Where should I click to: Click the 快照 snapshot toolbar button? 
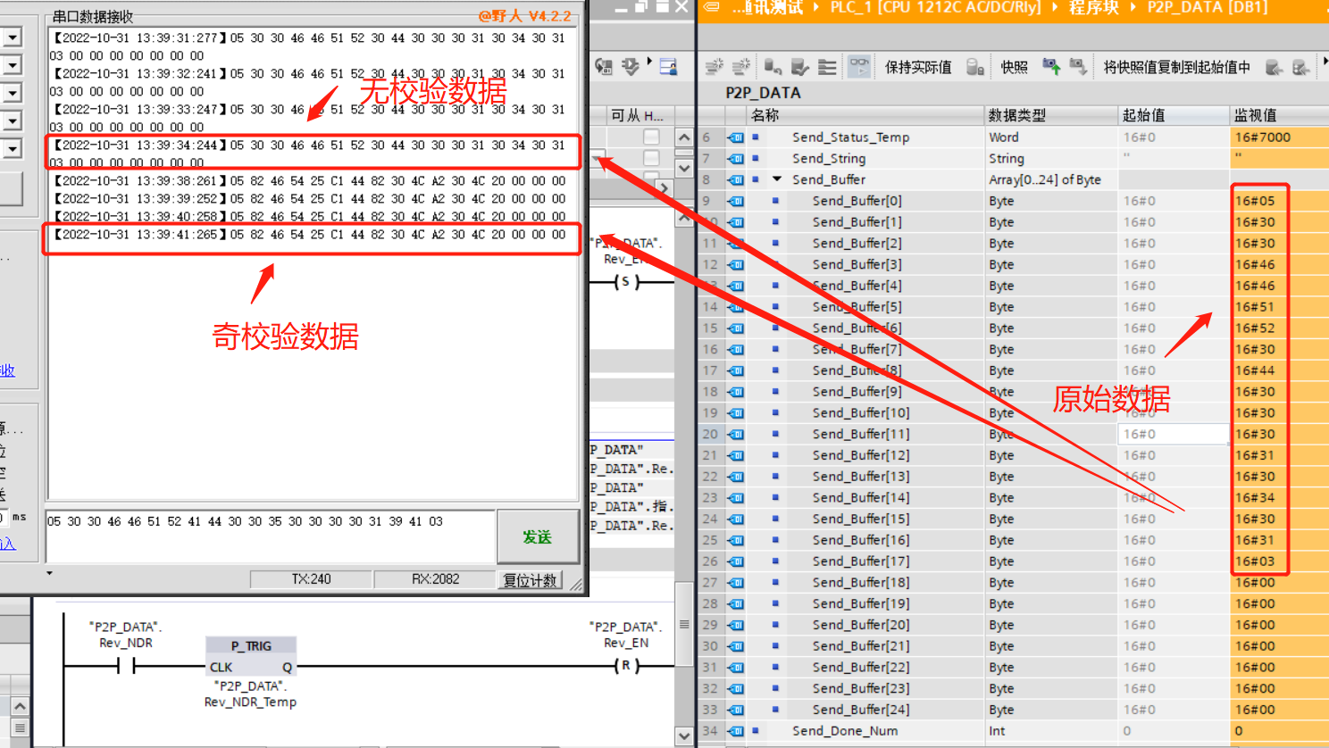(1014, 67)
